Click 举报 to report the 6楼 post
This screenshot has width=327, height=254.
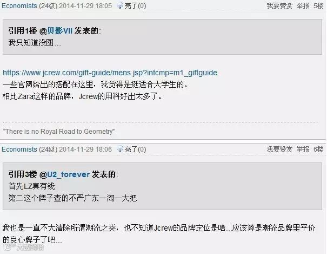pyautogui.click(x=303, y=149)
